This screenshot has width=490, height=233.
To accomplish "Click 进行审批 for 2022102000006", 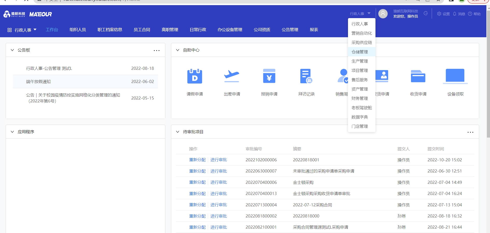I will (219, 160).
